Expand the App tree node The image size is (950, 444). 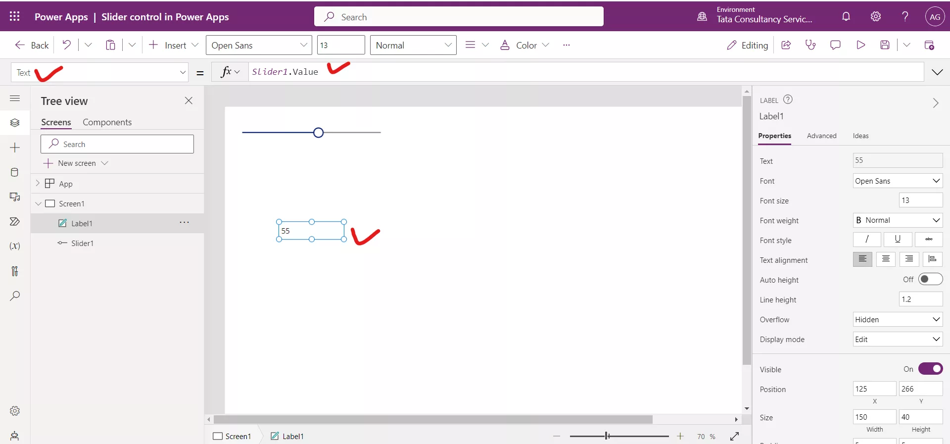point(38,183)
